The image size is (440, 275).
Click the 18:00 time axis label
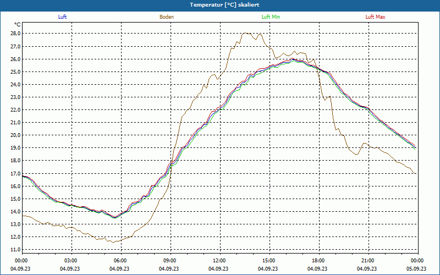pos(318,261)
